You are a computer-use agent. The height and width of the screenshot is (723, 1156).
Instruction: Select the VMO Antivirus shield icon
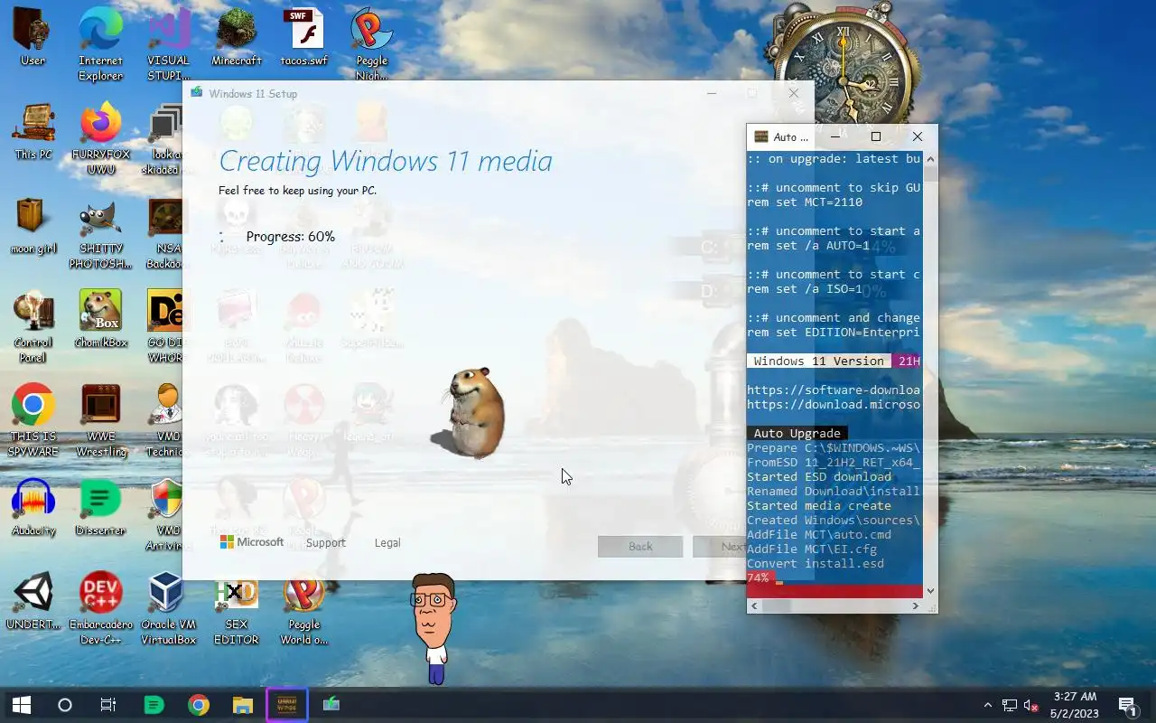pos(167,513)
